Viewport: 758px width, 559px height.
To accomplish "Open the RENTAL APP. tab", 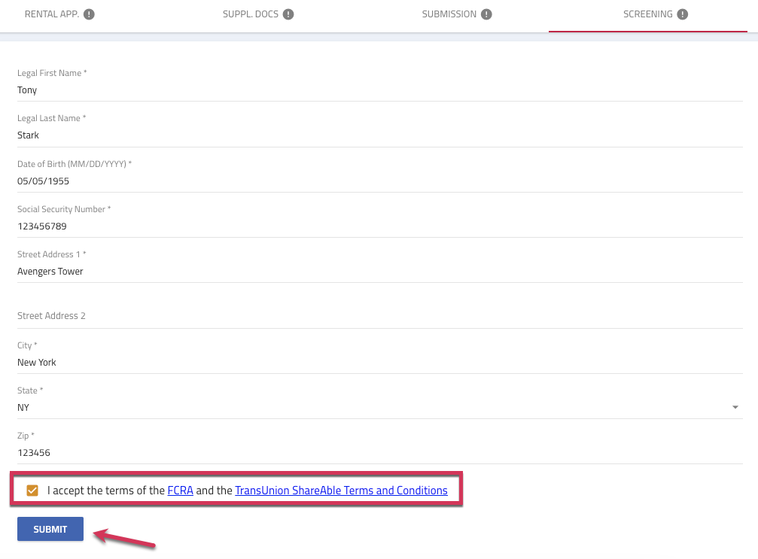I will 59,14.
